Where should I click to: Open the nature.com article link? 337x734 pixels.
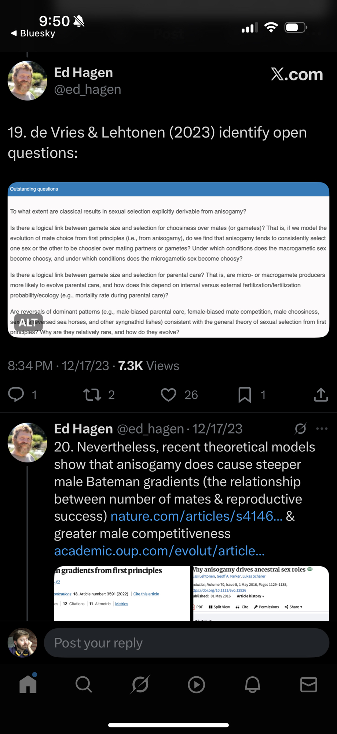tap(197, 516)
